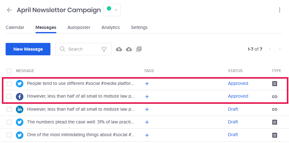Click the Twitter icon on 'The numbers plead' row
Screen dimensions: 289x143
click(20, 122)
